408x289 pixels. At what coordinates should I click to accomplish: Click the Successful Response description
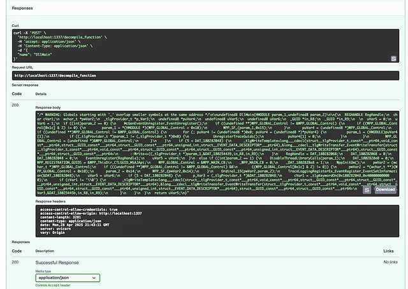click(x=64, y=262)
